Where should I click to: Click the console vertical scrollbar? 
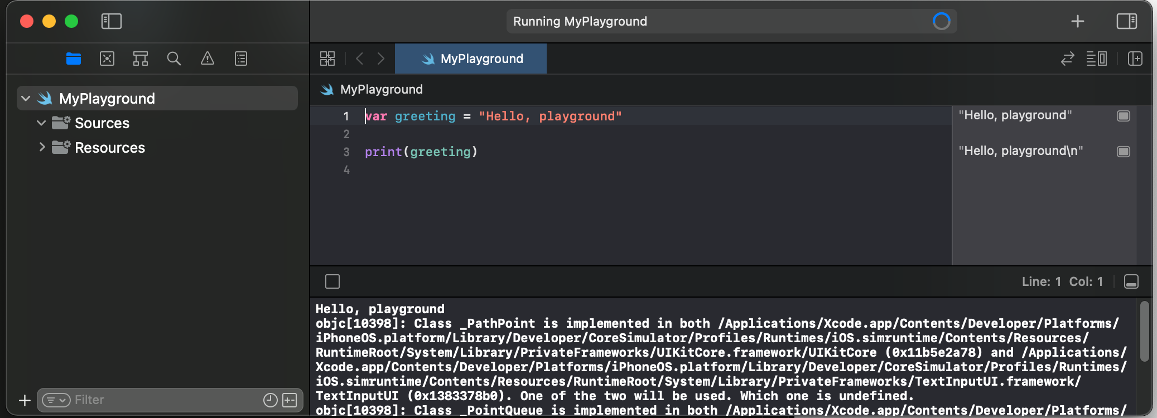pos(1144,332)
